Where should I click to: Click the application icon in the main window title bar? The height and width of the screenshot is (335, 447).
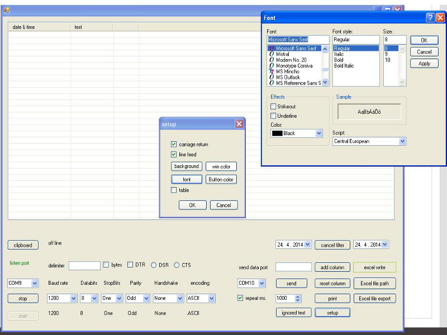[7, 10]
